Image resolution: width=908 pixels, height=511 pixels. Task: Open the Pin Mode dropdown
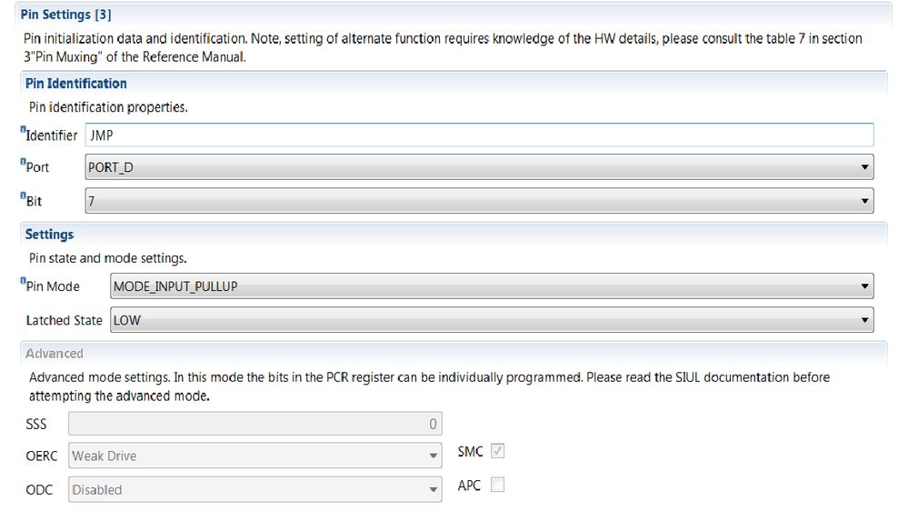[492, 286]
